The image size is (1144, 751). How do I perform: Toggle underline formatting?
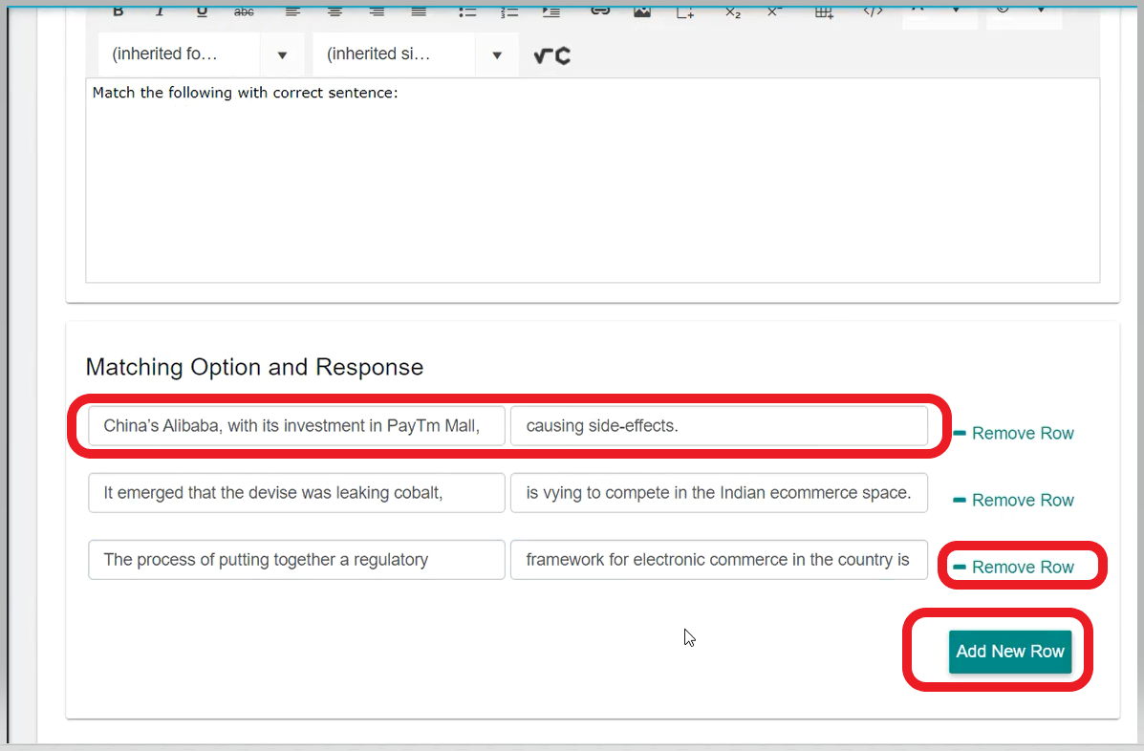[x=201, y=11]
